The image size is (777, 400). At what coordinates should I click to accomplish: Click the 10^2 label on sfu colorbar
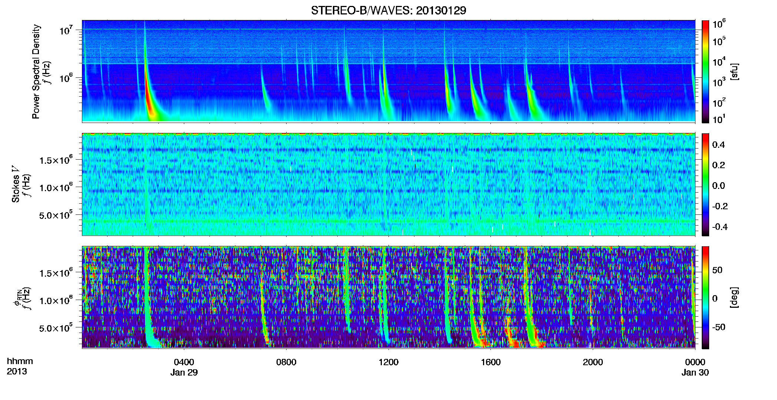pyautogui.click(x=719, y=103)
